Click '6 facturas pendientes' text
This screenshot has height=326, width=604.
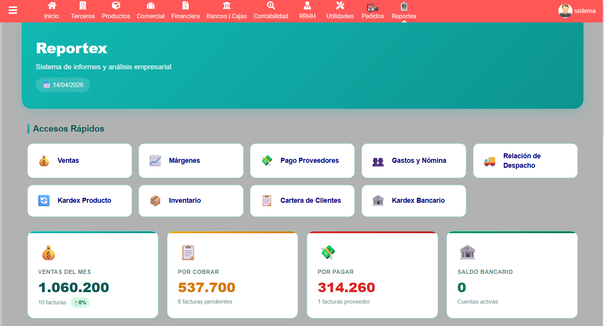click(205, 302)
